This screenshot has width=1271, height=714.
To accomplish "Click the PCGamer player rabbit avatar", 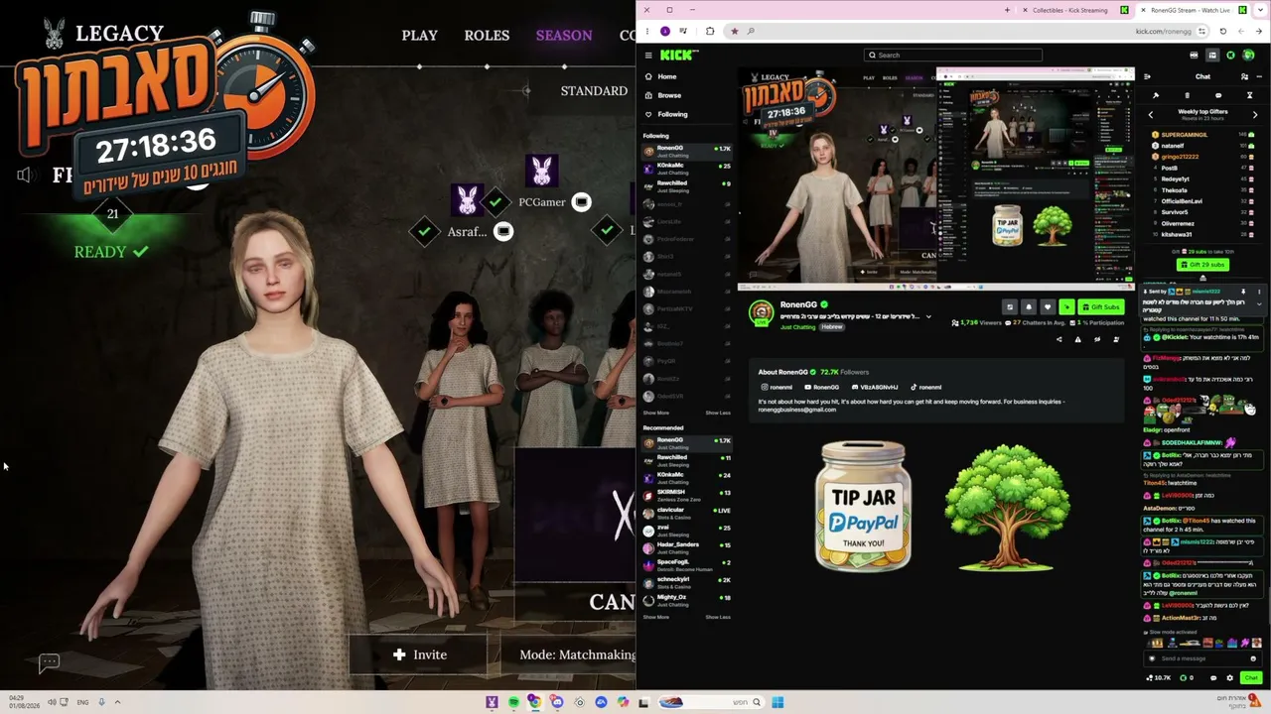I will click(541, 171).
